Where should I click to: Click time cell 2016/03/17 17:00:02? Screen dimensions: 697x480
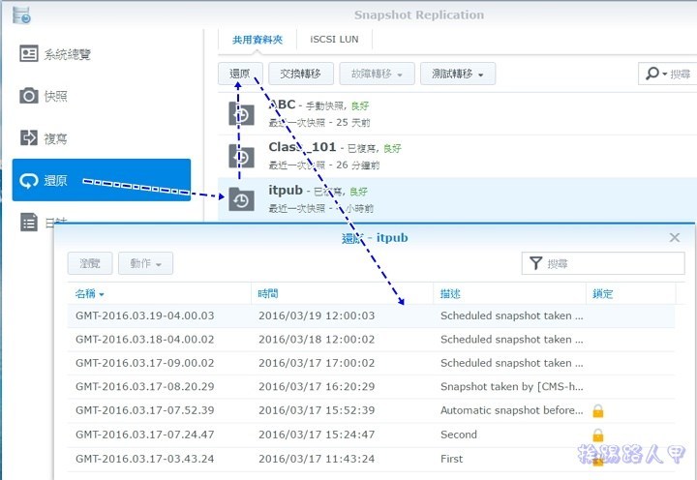[317, 363]
